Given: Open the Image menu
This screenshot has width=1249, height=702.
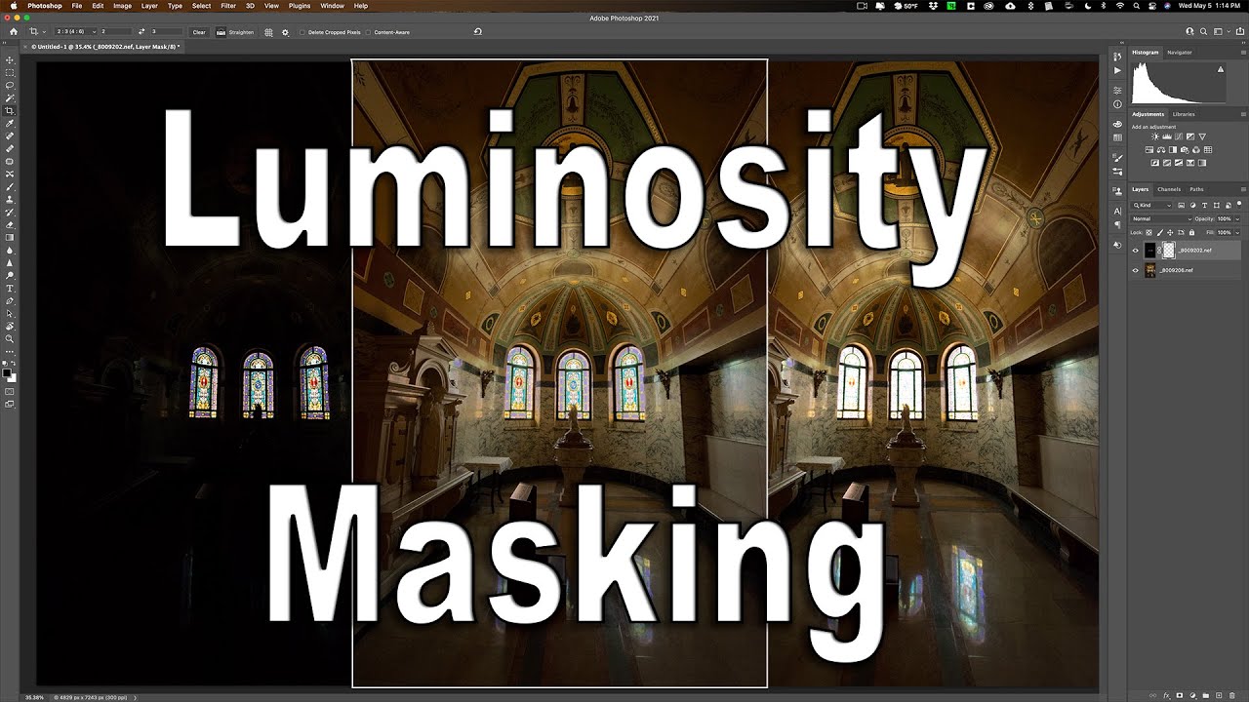Looking at the screenshot, I should (122, 6).
